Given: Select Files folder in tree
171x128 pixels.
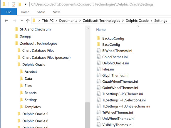Looking at the screenshot, I should [x=28, y=86].
